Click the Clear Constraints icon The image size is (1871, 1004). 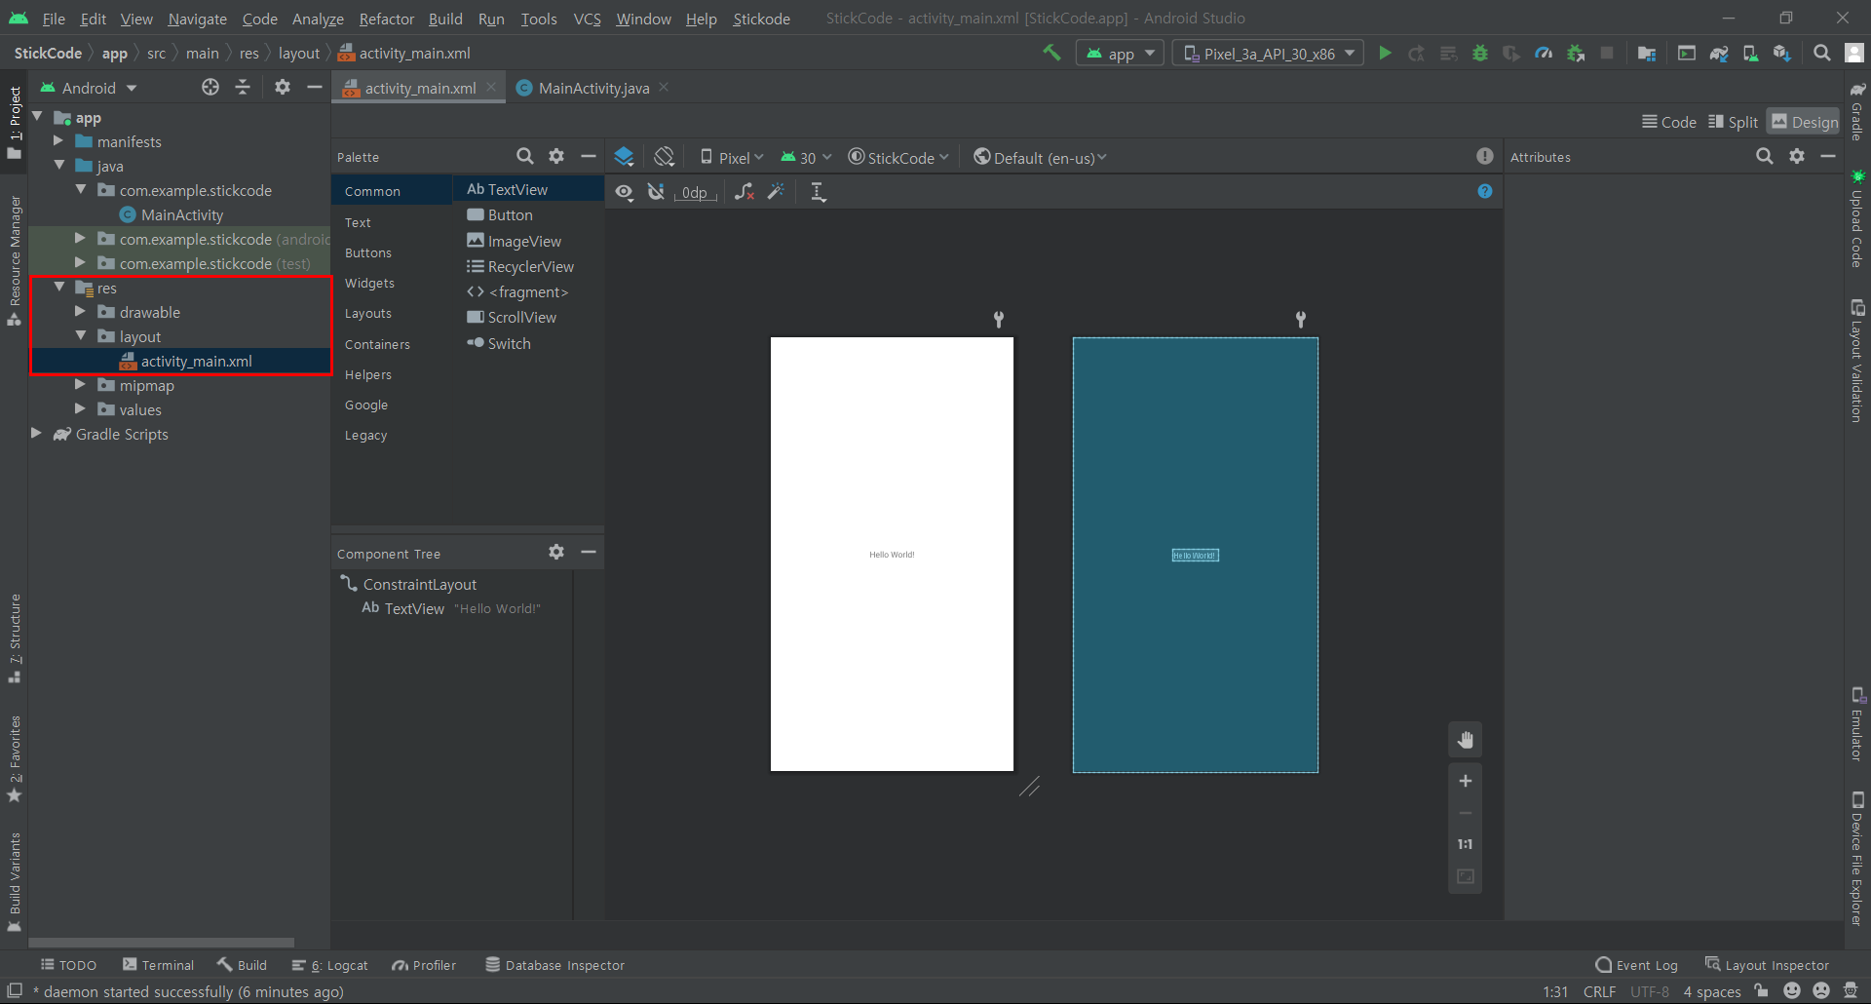745,192
